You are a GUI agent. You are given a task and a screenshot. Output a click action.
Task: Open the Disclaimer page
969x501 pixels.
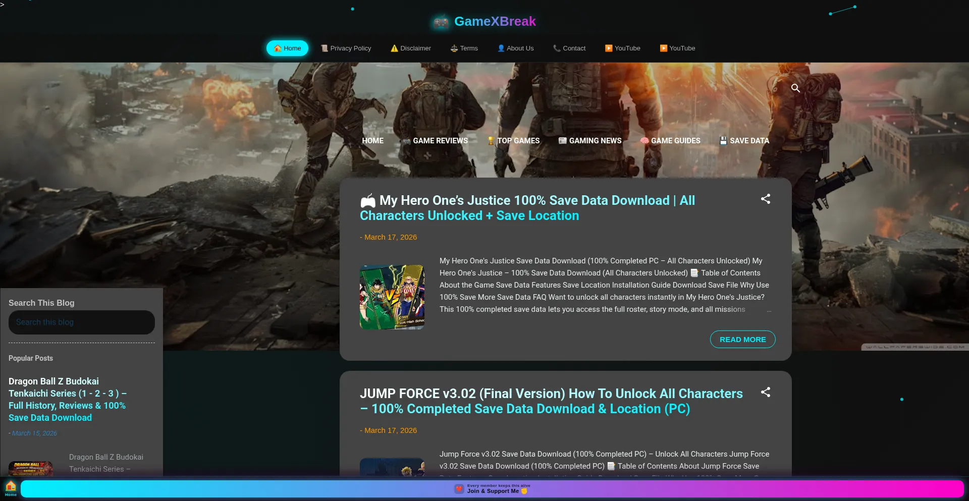(411, 48)
